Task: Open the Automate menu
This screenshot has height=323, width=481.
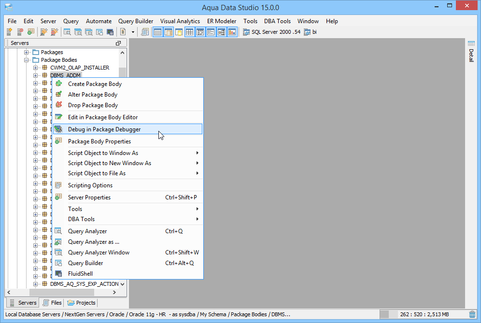Action: pos(99,21)
